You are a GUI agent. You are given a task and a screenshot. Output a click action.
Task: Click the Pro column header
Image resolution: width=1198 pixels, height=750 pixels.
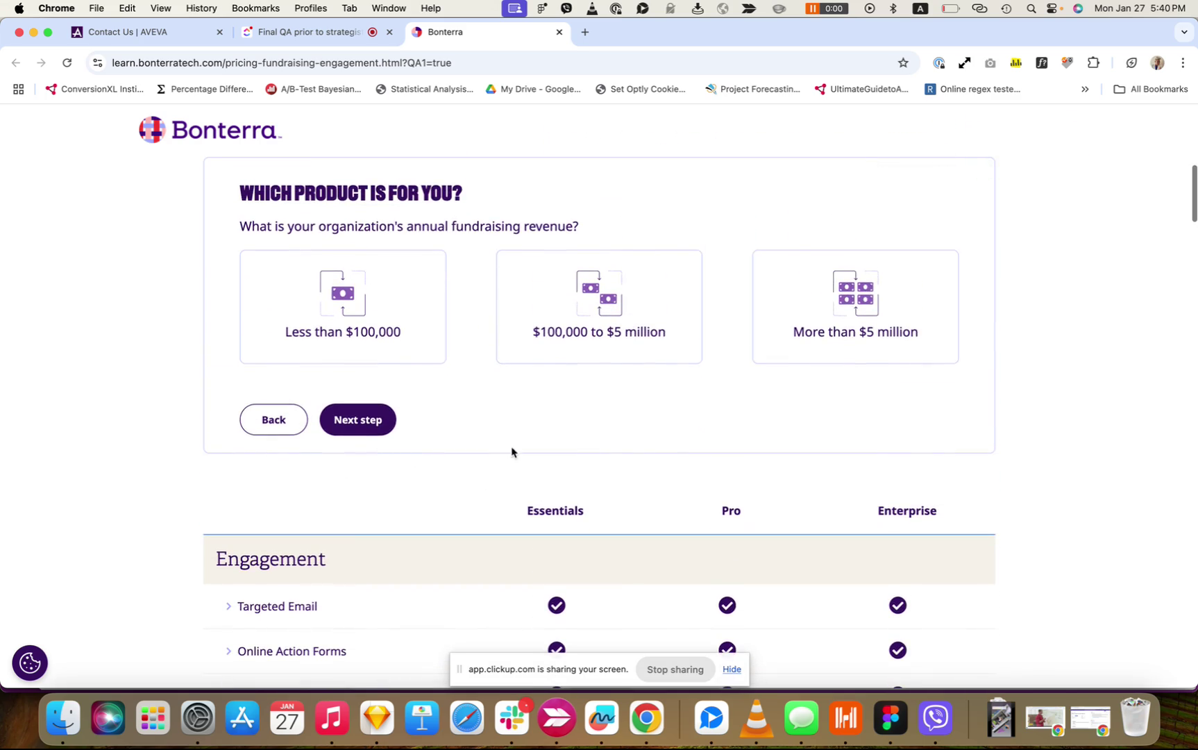coord(731,511)
